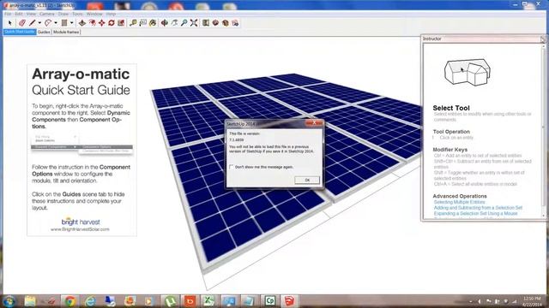This screenshot has height=308, width=549.
Task: Click the Zoom Extents tool
Action: pyautogui.click(x=194, y=23)
